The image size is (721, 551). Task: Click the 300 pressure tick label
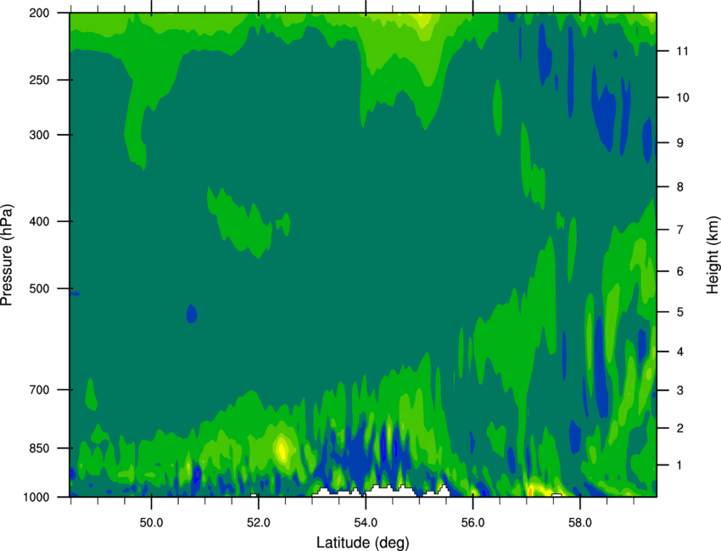tap(39, 135)
